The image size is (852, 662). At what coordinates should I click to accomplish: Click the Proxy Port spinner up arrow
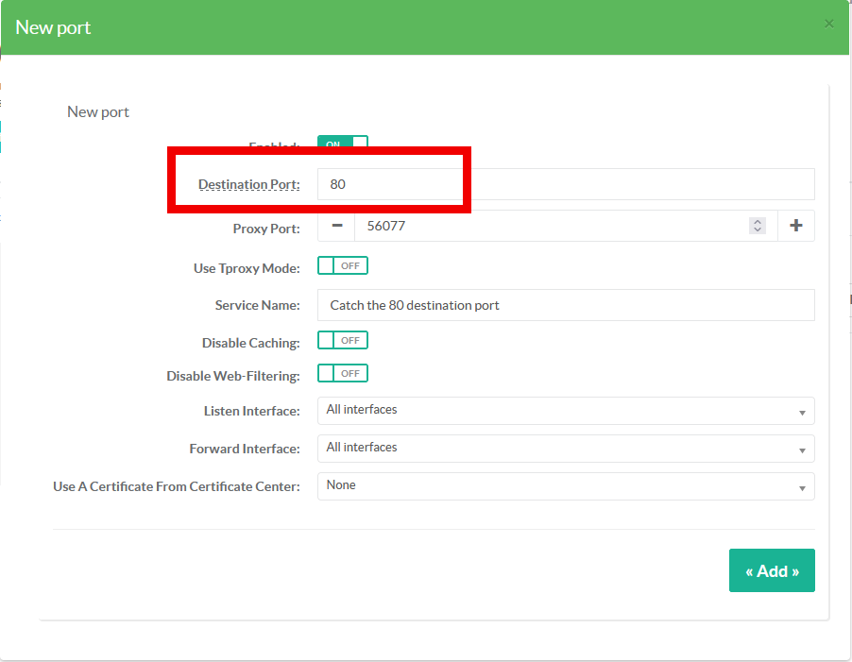point(757,222)
